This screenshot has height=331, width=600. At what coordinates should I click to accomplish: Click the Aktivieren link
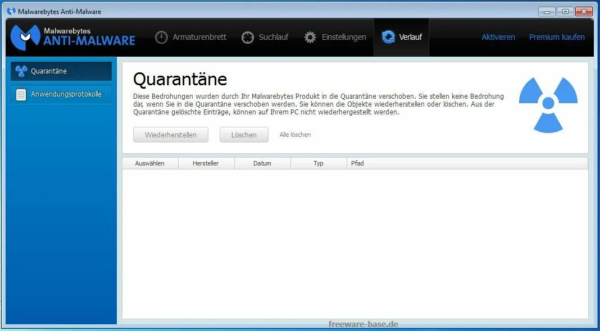[x=498, y=37]
